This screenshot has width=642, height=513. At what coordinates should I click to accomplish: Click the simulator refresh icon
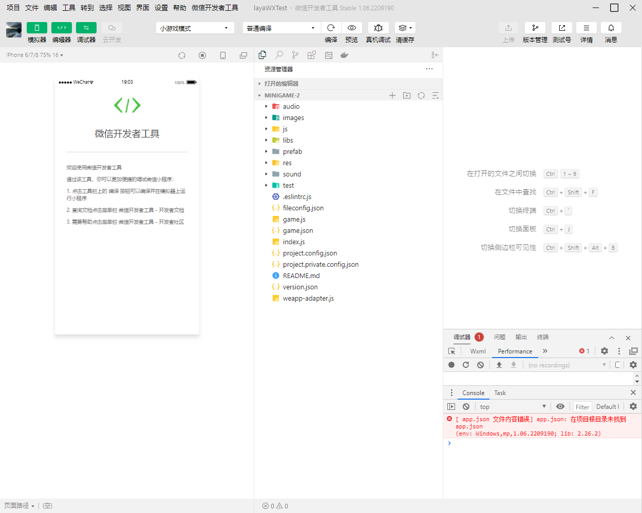pos(182,55)
